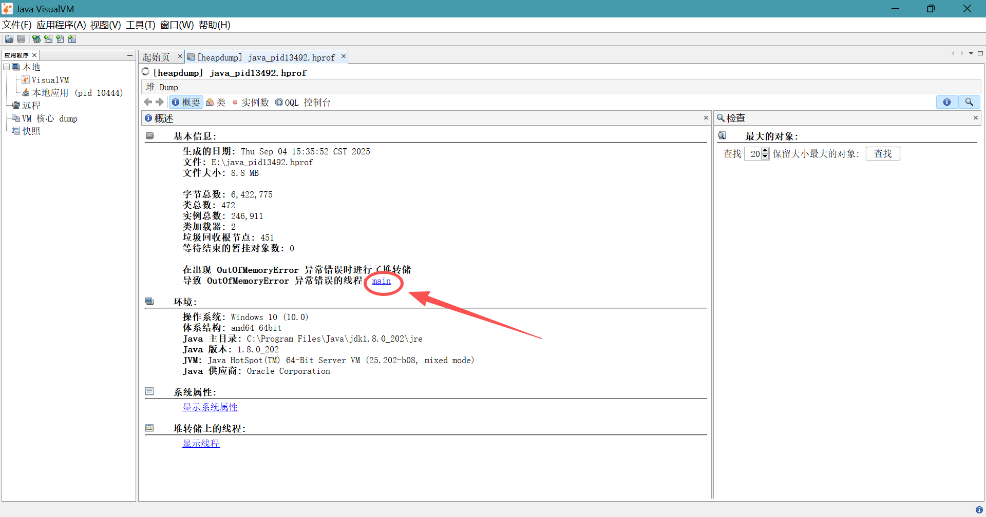Click the Load snapshot toolbar icon
Image resolution: width=986 pixels, height=517 pixels.
pyautogui.click(x=9, y=39)
